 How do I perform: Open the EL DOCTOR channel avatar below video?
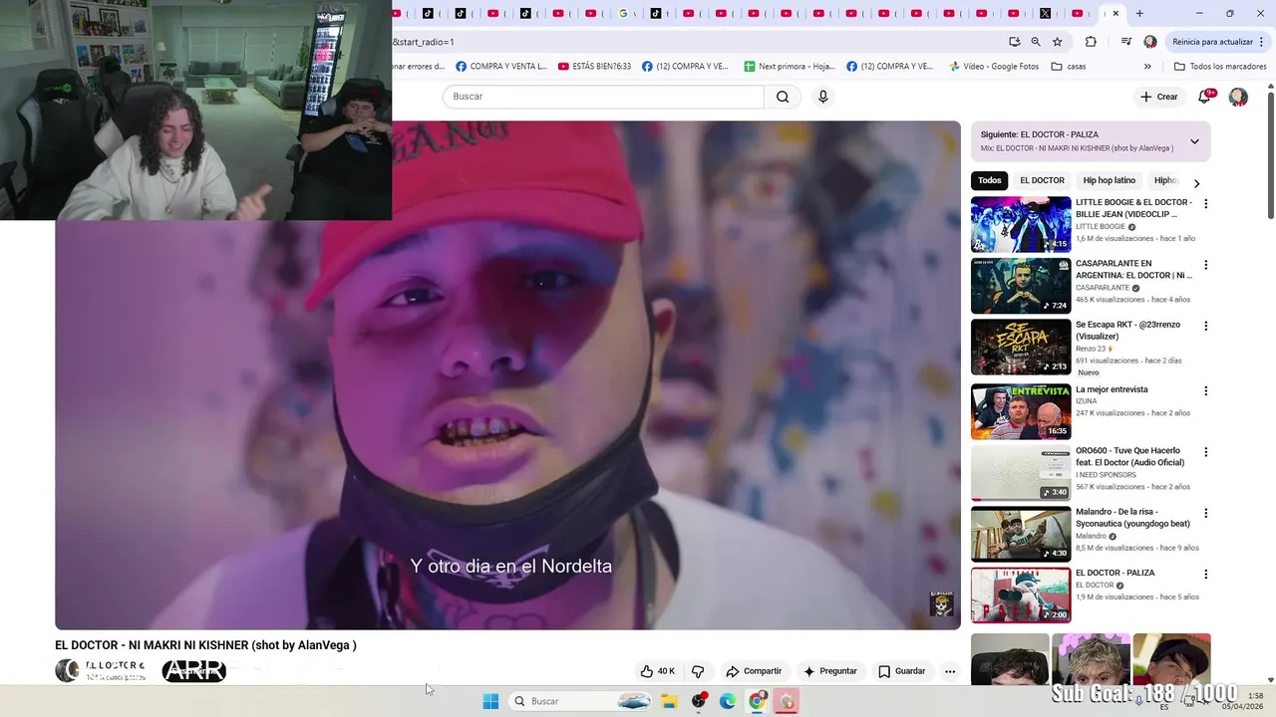[67, 670]
